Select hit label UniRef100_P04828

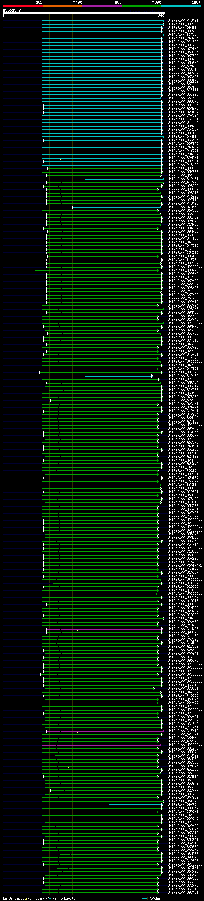183,618
